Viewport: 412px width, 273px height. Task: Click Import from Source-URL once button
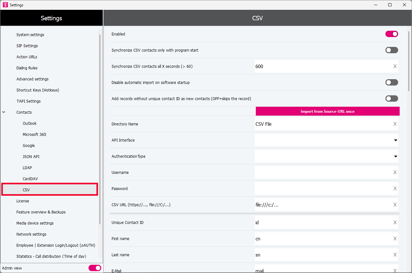327,111
